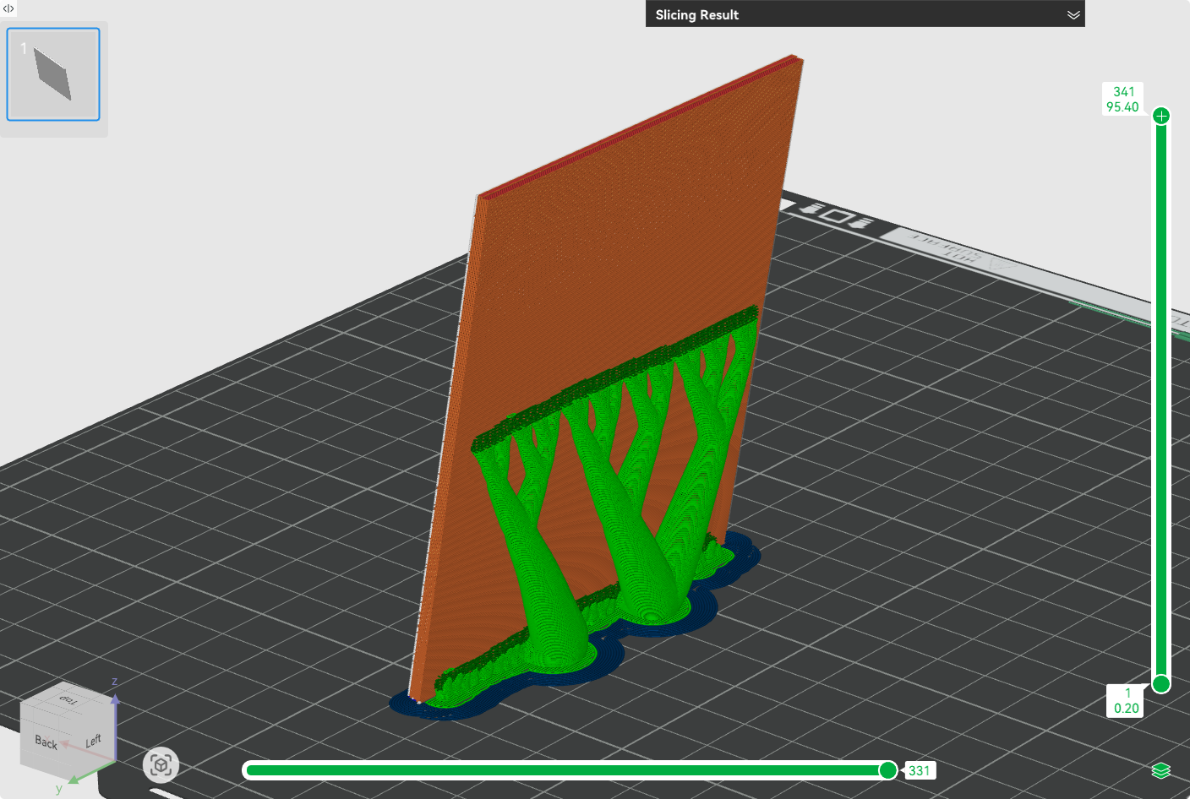The image size is (1190, 799).
Task: Click the Left face of view cube
Action: click(94, 741)
